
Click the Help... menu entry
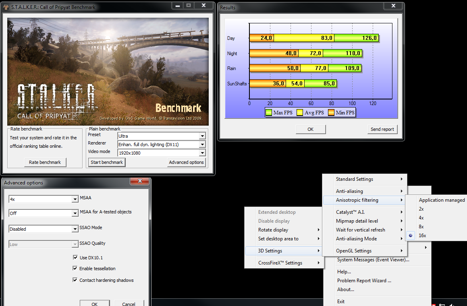[377, 271]
